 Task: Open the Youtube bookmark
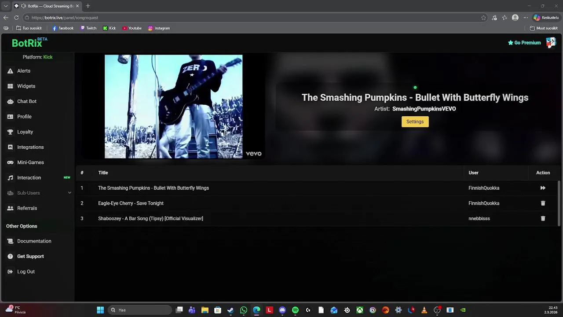click(132, 28)
